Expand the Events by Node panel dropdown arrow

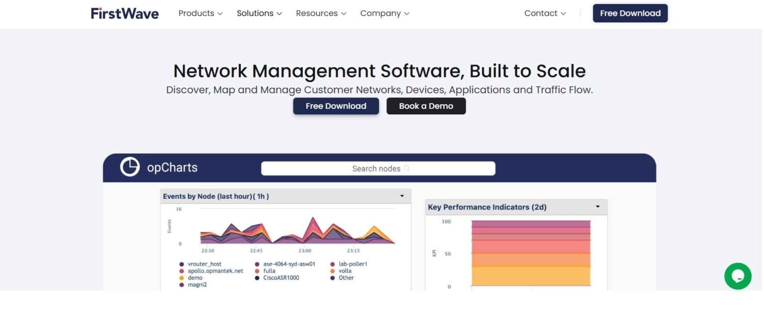coord(402,196)
